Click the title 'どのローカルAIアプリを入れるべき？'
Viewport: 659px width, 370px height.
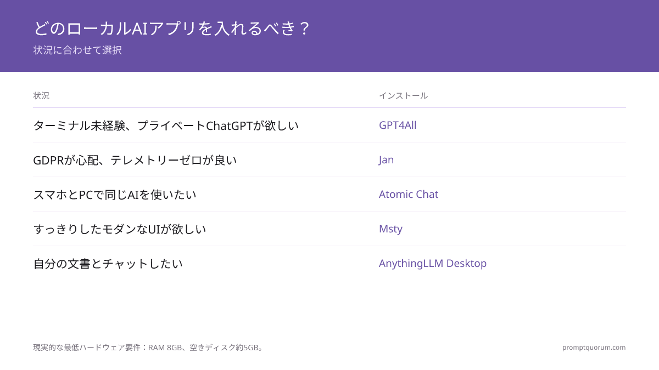pyautogui.click(x=172, y=28)
